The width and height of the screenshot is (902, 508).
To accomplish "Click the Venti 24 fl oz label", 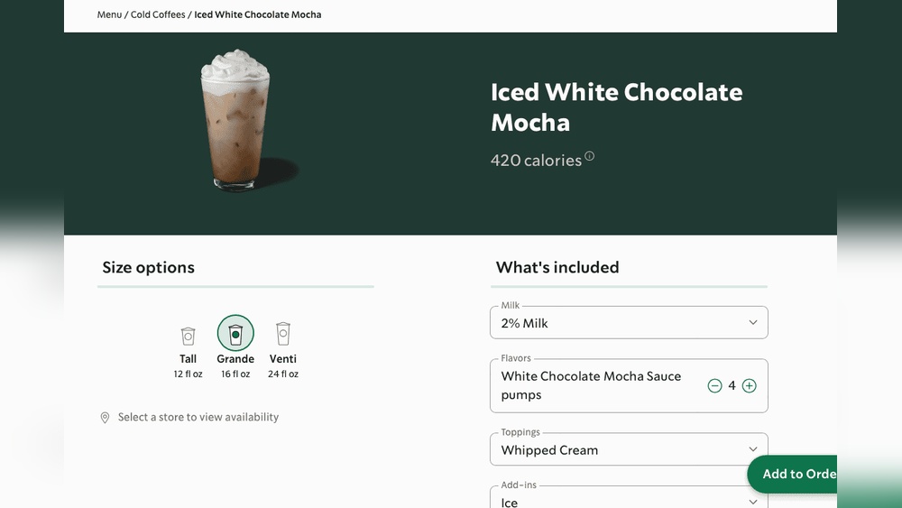I will [x=283, y=365].
